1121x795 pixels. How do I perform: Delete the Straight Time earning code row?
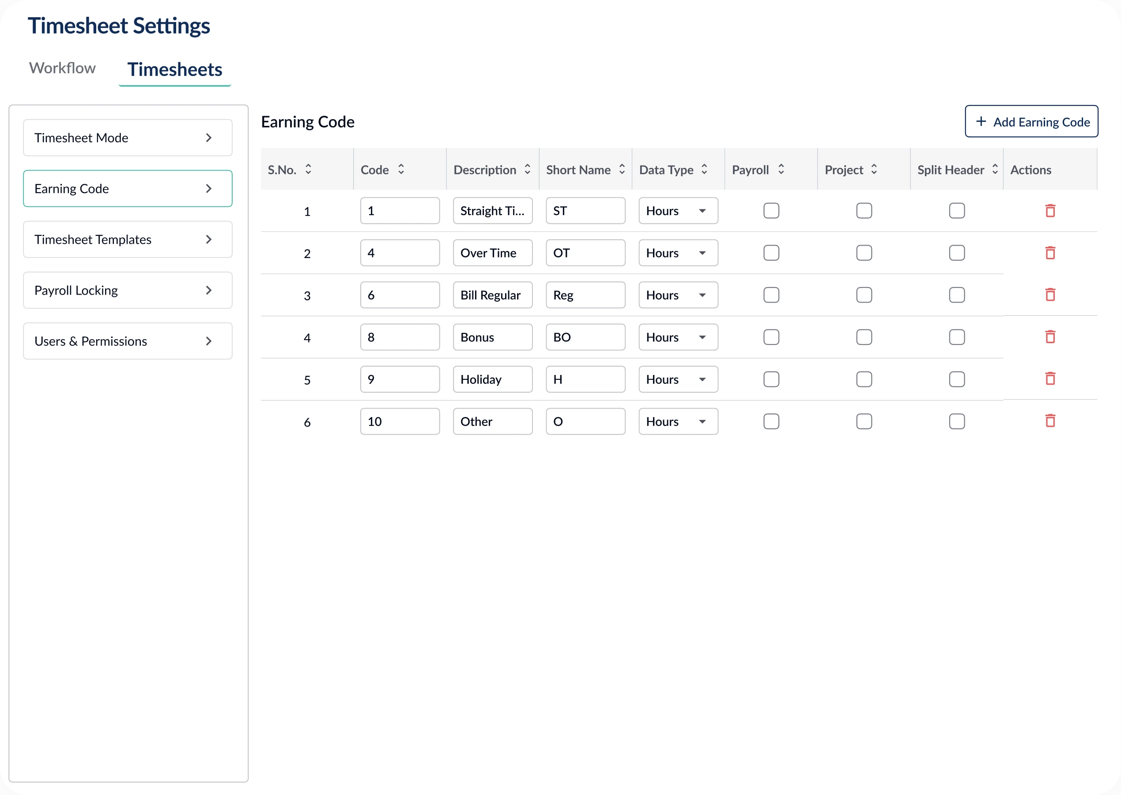point(1050,211)
